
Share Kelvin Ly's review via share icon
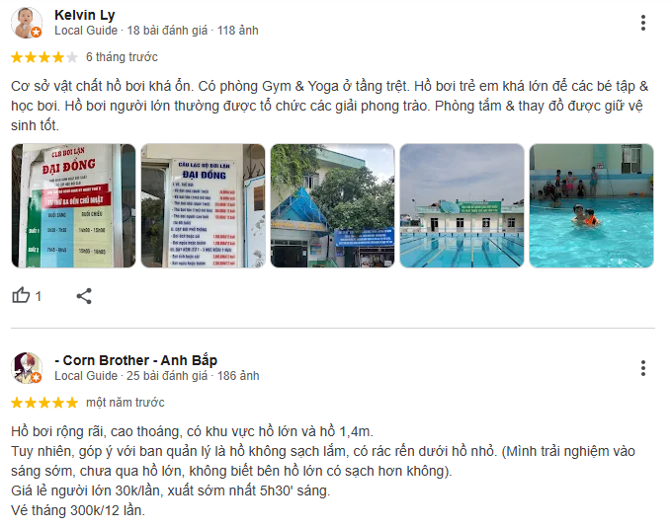point(84,296)
